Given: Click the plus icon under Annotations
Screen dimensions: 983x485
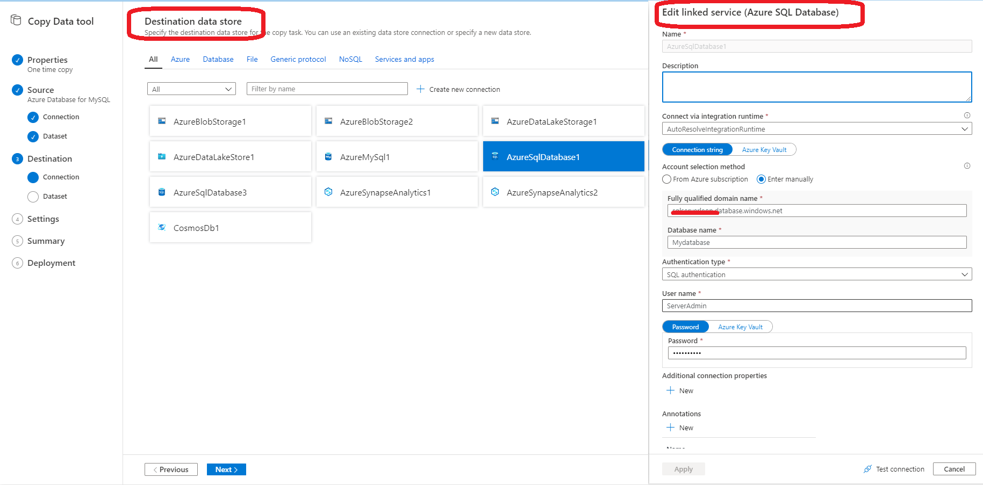Looking at the screenshot, I should pyautogui.click(x=670, y=428).
